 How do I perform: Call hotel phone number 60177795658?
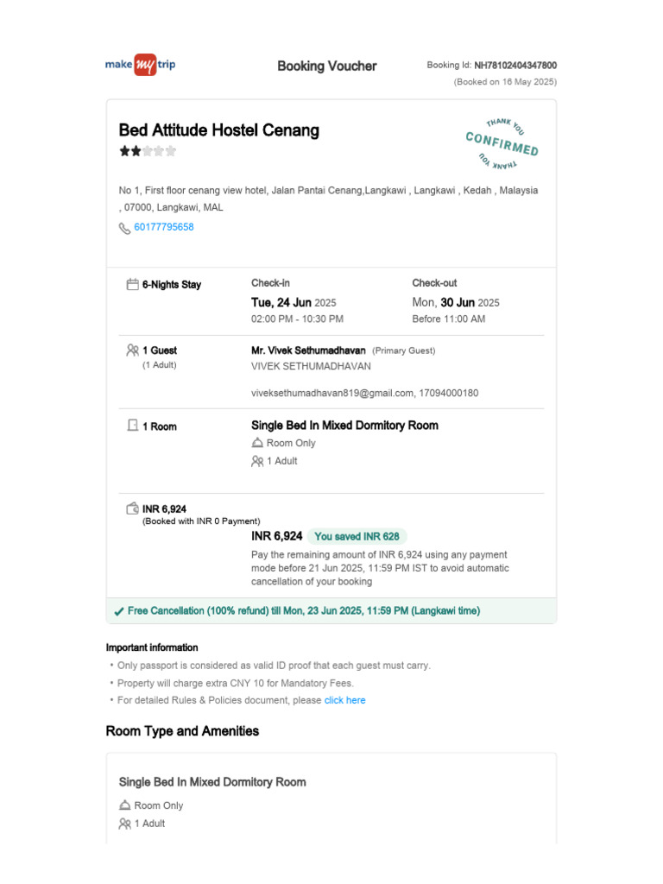click(164, 227)
